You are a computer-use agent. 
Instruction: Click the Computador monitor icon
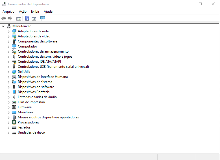point(14,46)
